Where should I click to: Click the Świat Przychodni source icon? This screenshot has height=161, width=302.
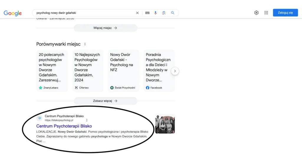[x=112, y=88]
